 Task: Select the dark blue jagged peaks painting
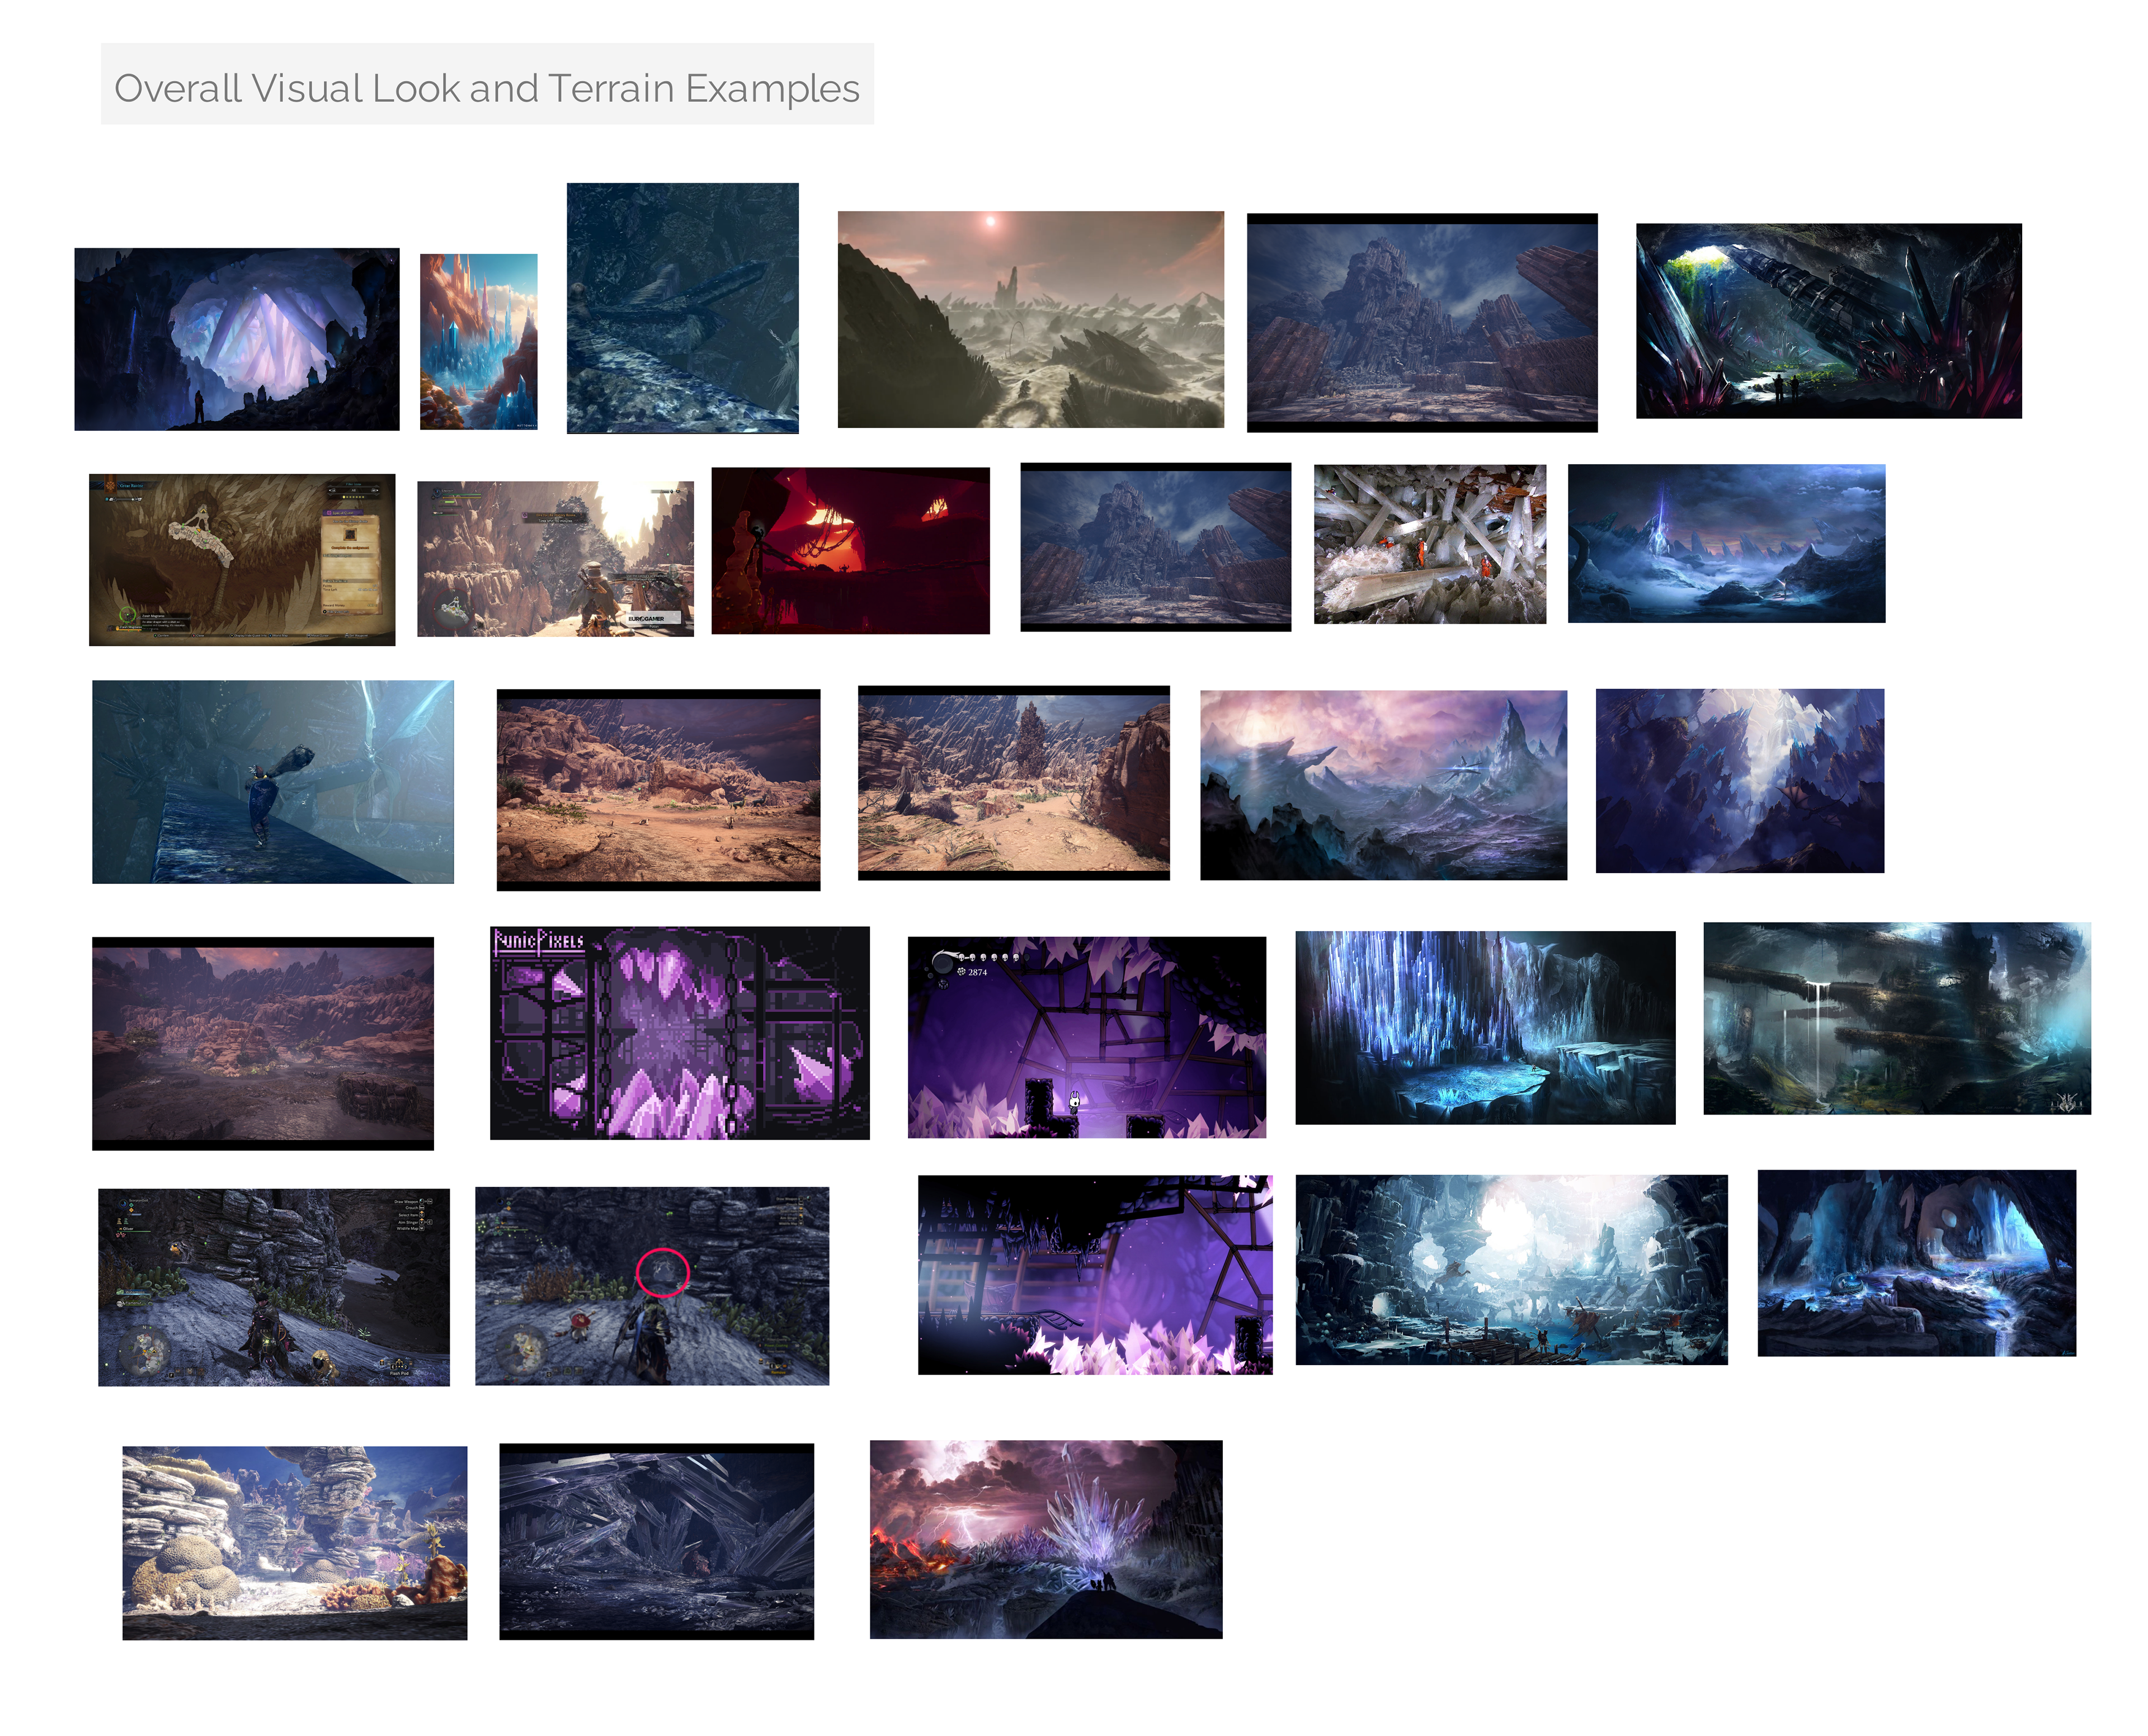coord(1739,780)
